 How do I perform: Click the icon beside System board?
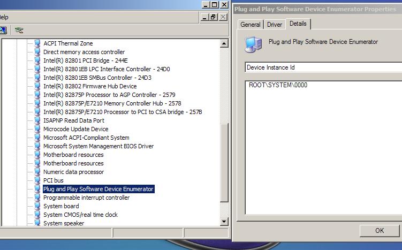[x=37, y=206]
